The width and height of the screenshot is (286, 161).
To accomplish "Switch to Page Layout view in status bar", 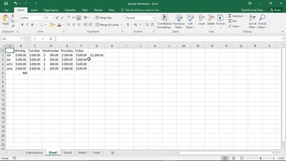I will pyautogui.click(x=233, y=158).
